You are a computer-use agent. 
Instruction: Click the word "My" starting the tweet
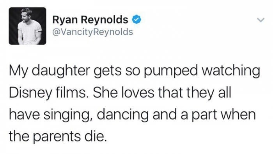pos(18,72)
